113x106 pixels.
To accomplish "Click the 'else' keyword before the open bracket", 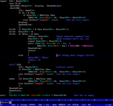I will (21, 55).
